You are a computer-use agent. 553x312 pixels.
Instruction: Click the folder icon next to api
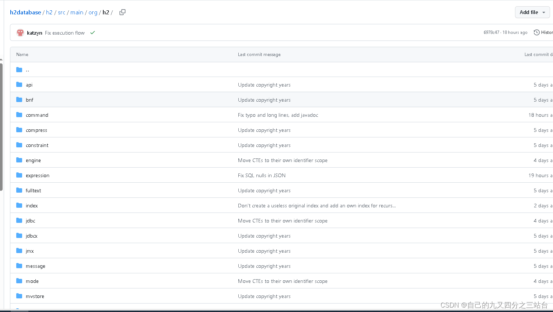[19, 85]
